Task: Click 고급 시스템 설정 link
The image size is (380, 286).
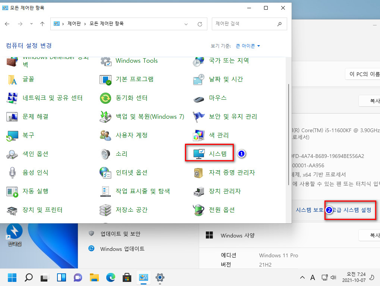Action: coord(351,210)
